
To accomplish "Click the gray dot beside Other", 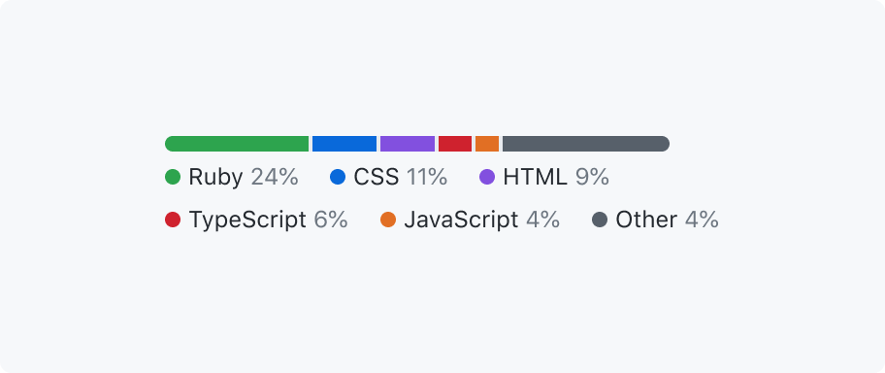I will pos(600,220).
